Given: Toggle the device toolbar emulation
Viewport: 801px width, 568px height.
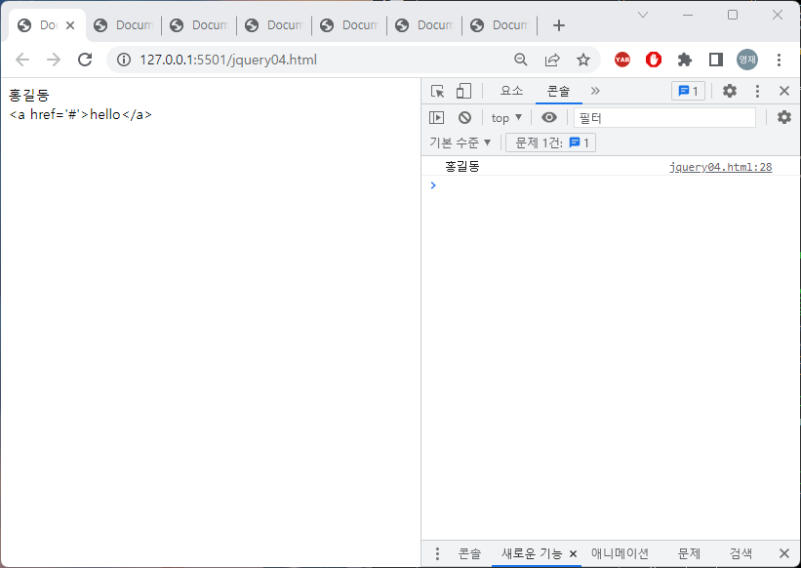Looking at the screenshot, I should click(463, 91).
